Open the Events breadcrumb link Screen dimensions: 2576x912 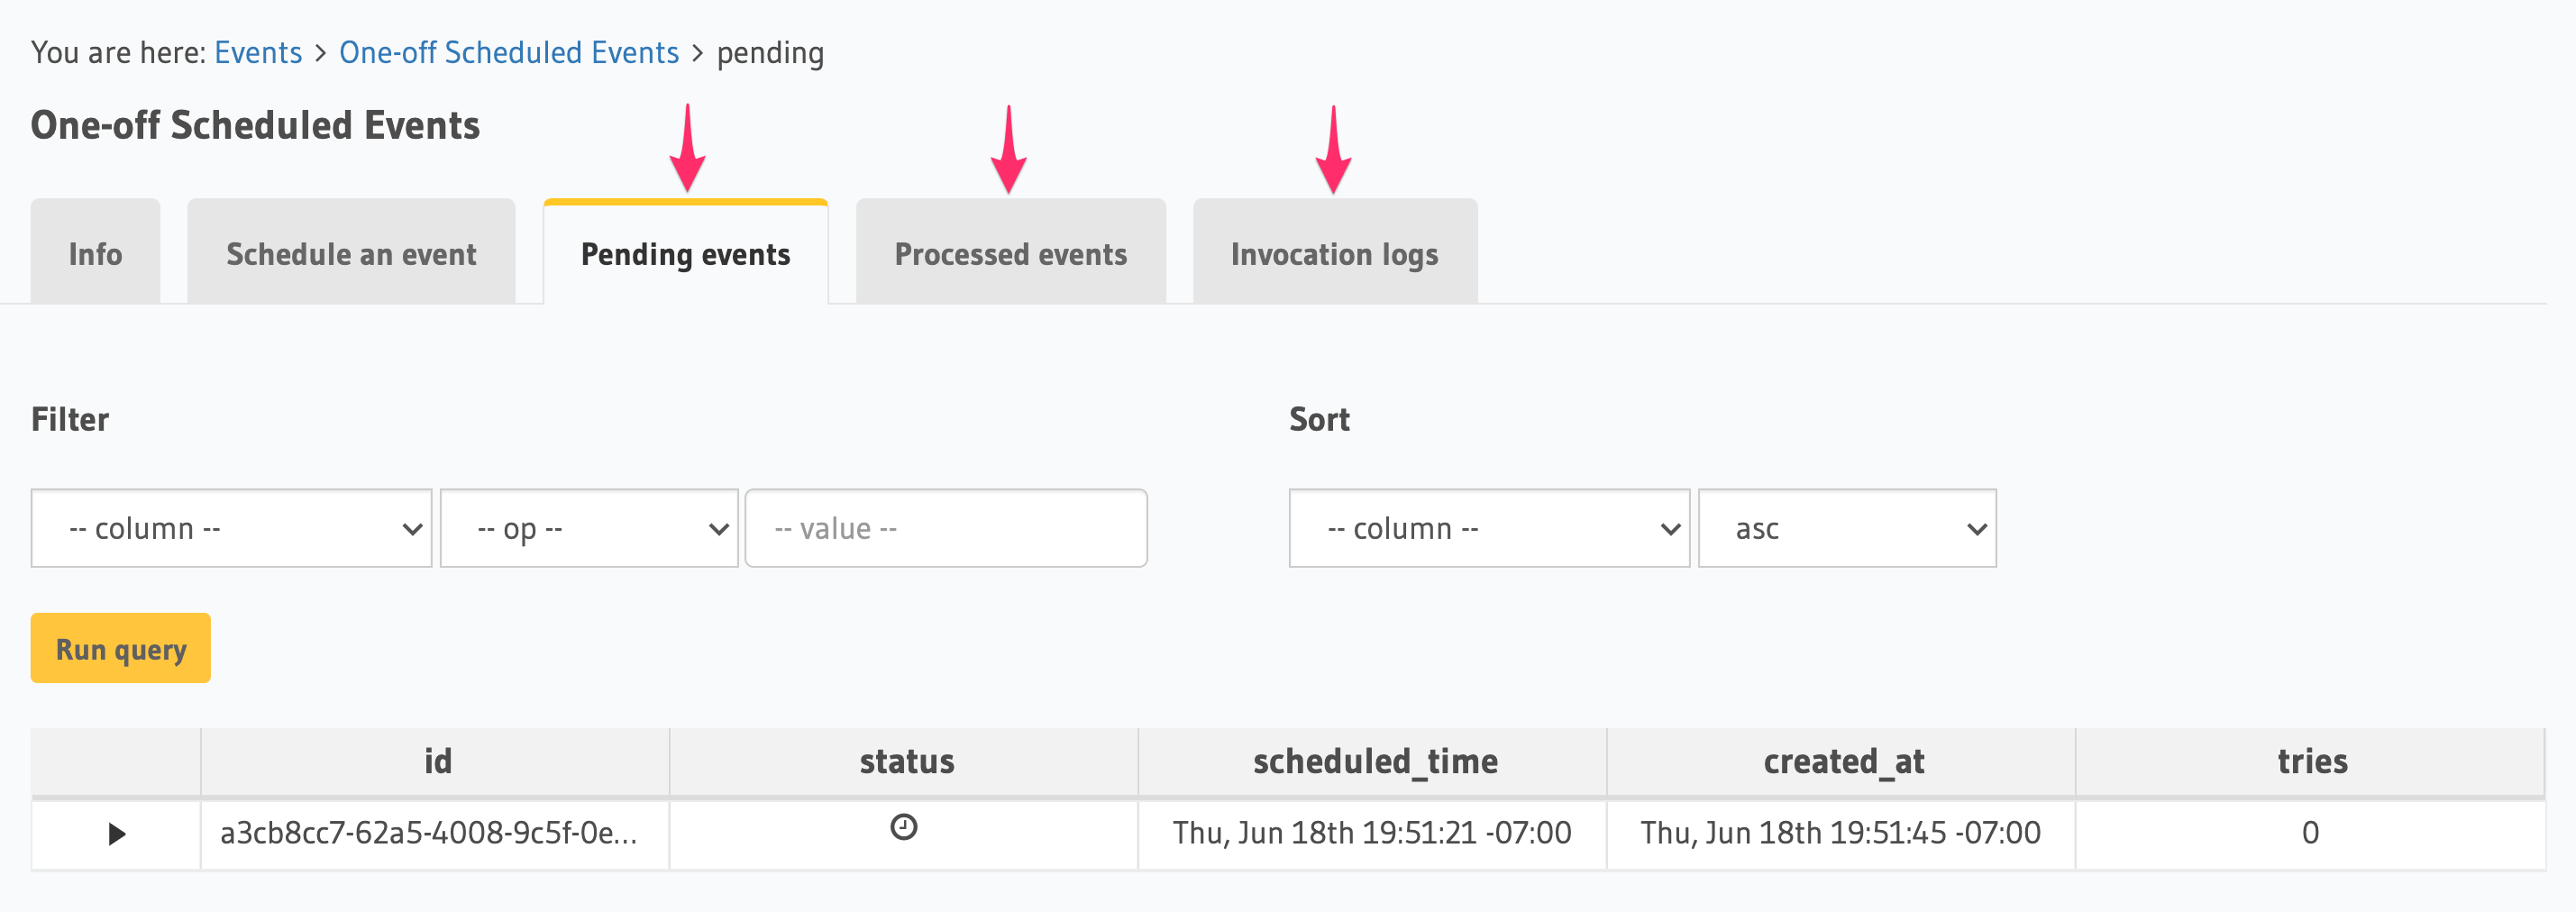[x=258, y=52]
